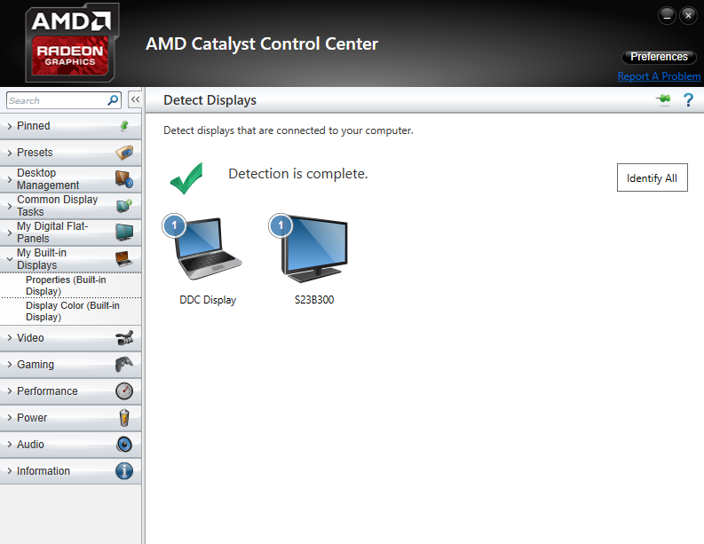Click the Gaming controller icon
Viewport: 704px width, 544px height.
(x=124, y=365)
